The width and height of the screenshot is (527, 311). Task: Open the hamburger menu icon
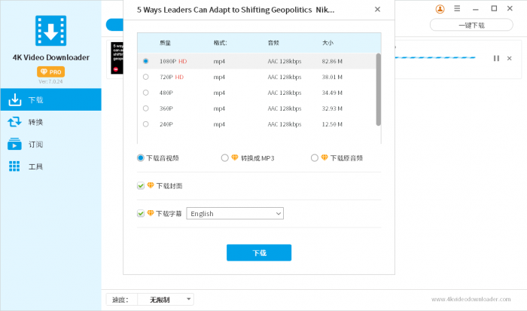click(456, 9)
